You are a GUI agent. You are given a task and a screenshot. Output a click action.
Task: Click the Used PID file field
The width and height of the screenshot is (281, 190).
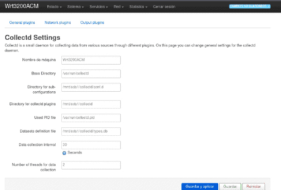point(91,118)
